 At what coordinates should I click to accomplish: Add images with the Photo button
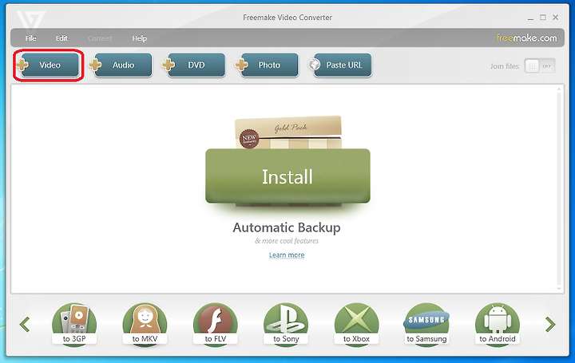click(x=269, y=65)
